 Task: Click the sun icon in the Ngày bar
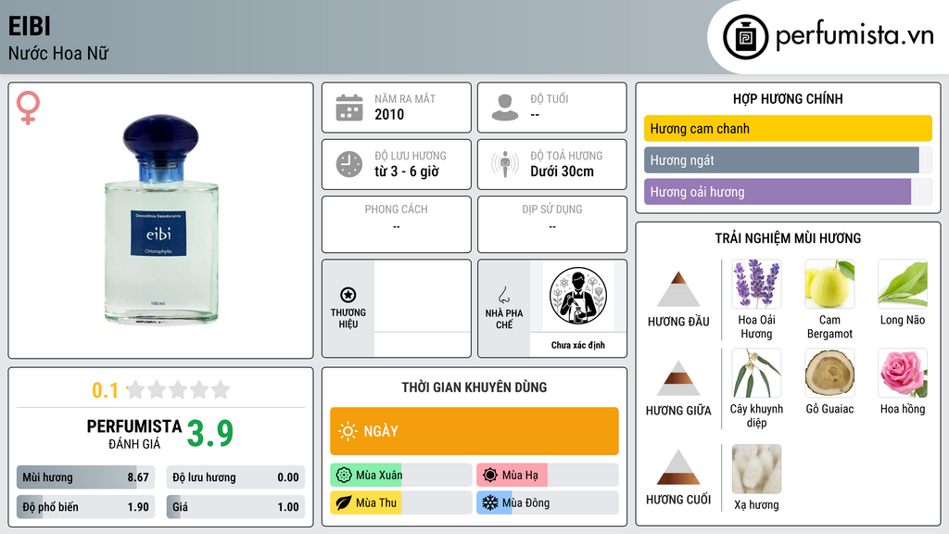[348, 431]
